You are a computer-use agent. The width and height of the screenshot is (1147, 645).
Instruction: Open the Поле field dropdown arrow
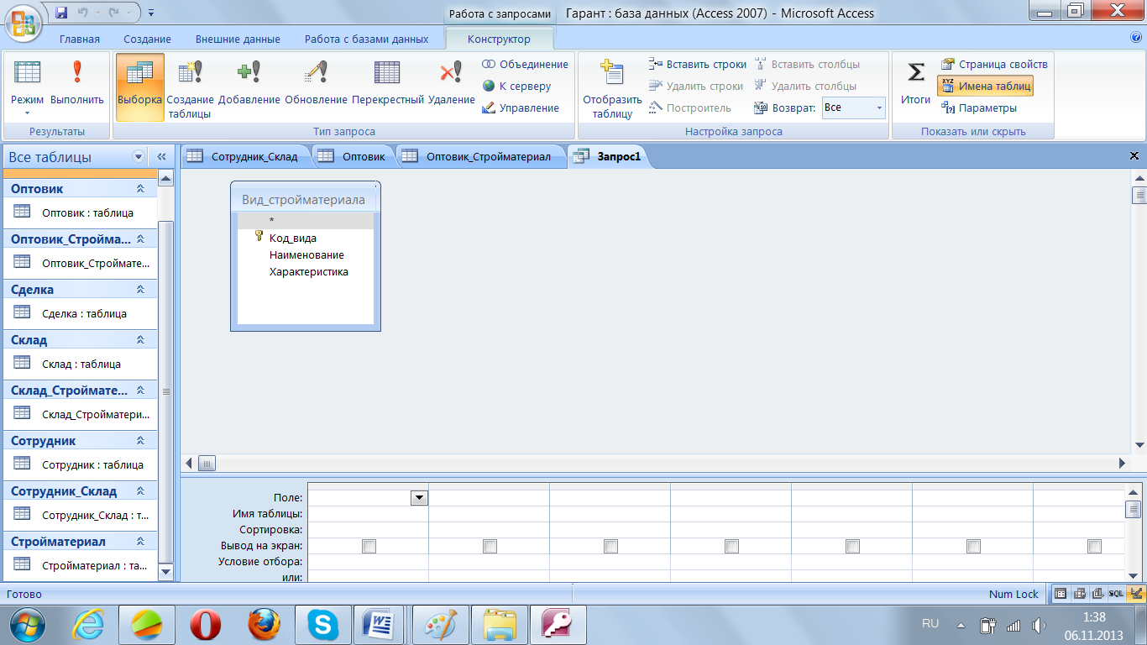pyautogui.click(x=419, y=498)
